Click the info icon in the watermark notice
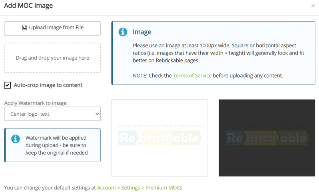The image size is (319, 195). click(x=15, y=139)
